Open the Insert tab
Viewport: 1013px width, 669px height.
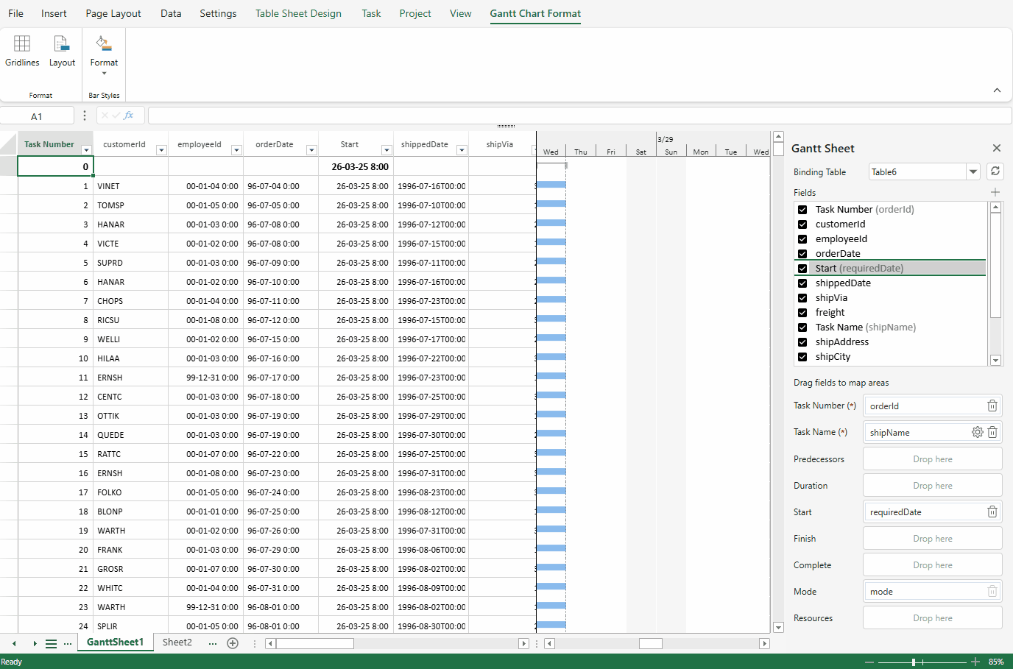click(54, 13)
